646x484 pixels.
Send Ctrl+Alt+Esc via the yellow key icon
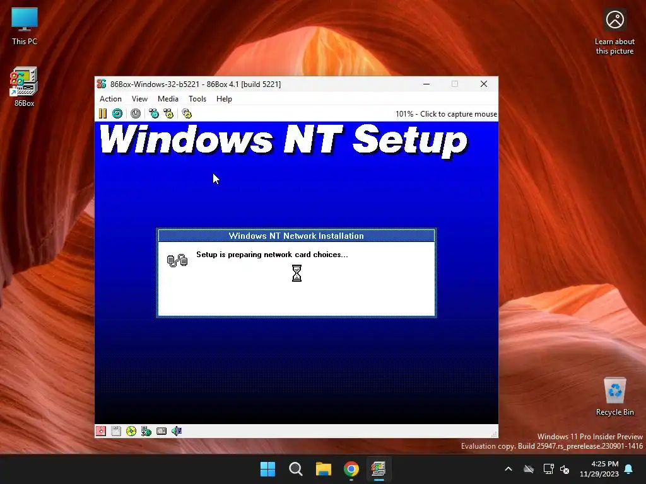168,113
